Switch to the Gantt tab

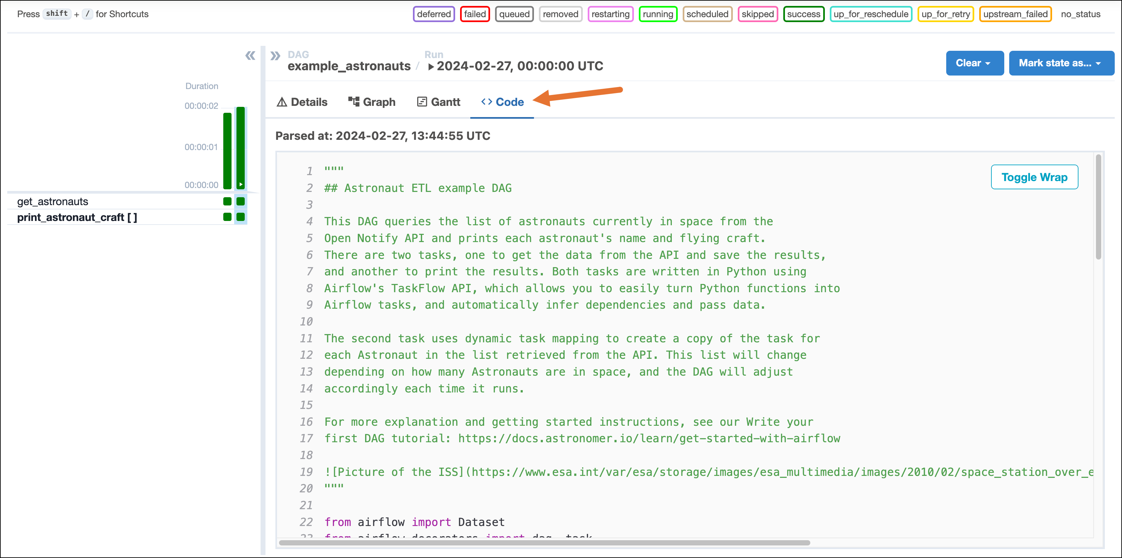[x=445, y=102]
